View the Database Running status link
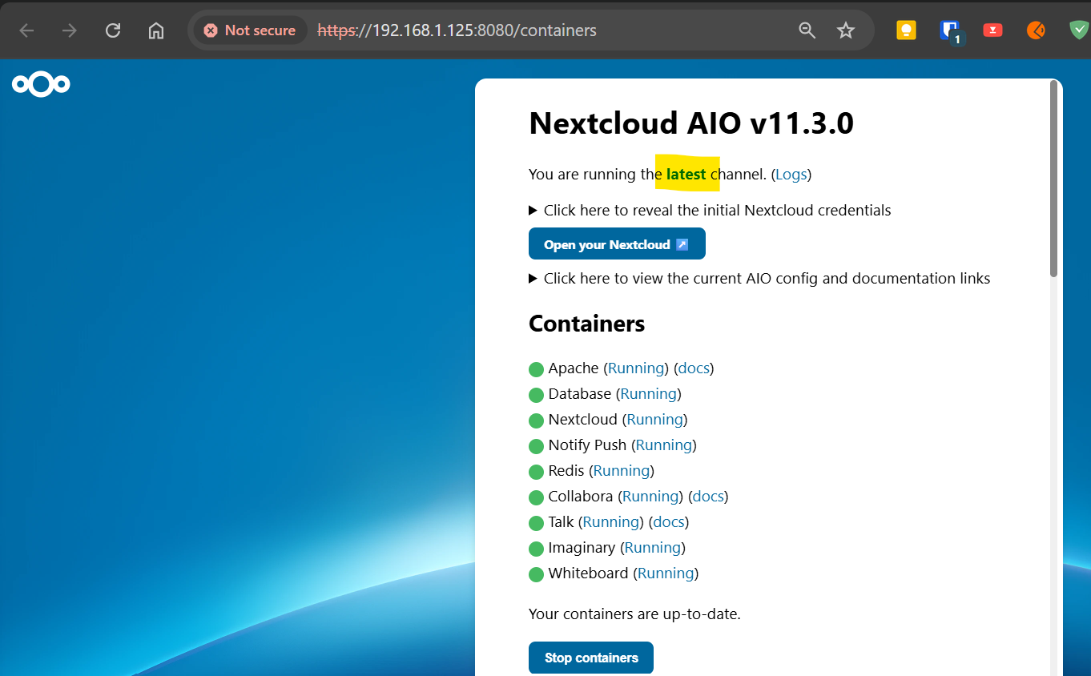Image resolution: width=1091 pixels, height=676 pixels. [x=648, y=394]
